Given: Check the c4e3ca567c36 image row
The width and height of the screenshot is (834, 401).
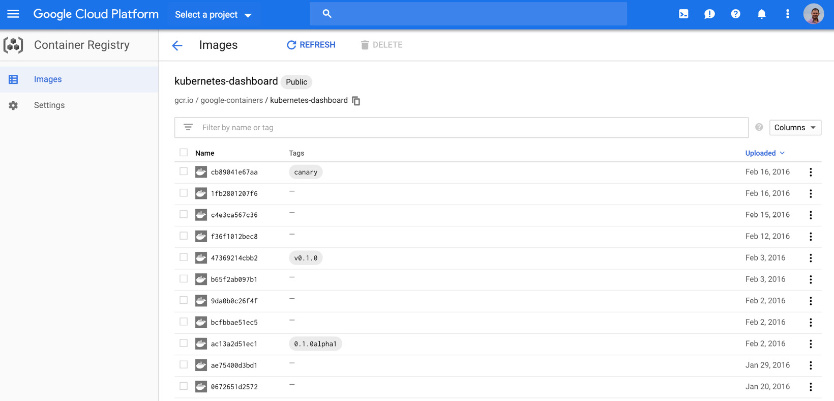Looking at the screenshot, I should tap(184, 214).
